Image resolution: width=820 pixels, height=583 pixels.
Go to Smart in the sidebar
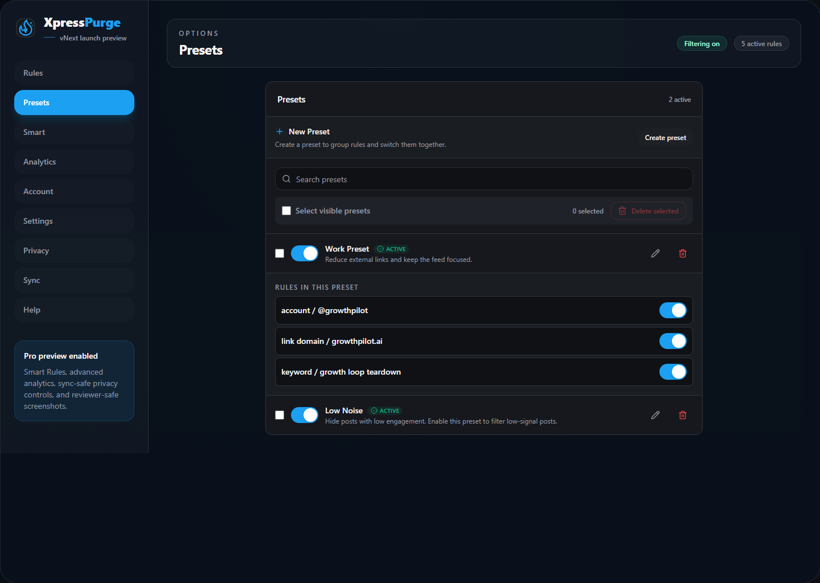[74, 132]
